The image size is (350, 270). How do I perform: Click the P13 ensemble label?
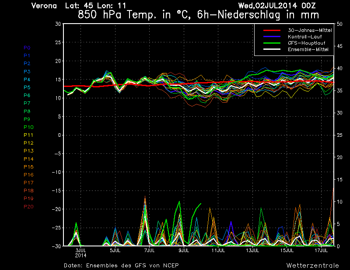point(28,151)
